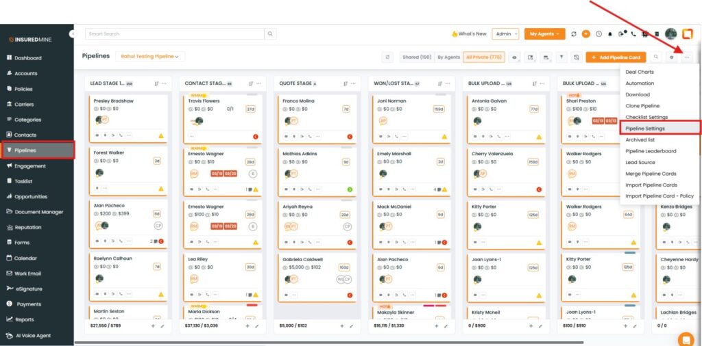Click the clock history icon in header
The width and height of the screenshot is (702, 346).
coord(598,34)
